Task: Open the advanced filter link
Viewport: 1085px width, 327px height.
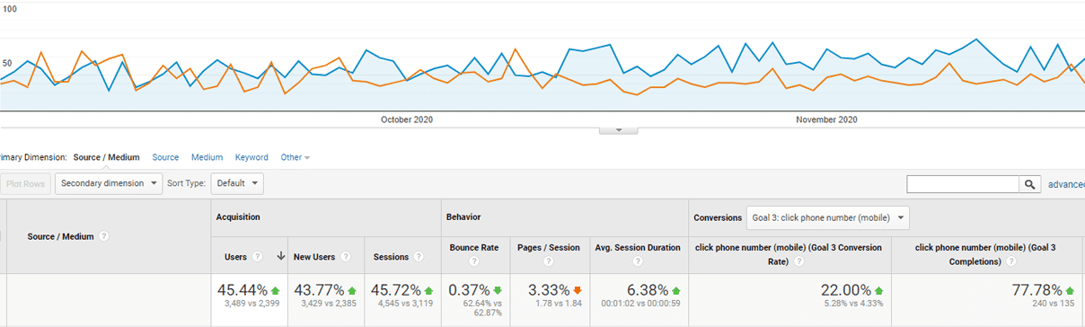Action: coord(1066,184)
